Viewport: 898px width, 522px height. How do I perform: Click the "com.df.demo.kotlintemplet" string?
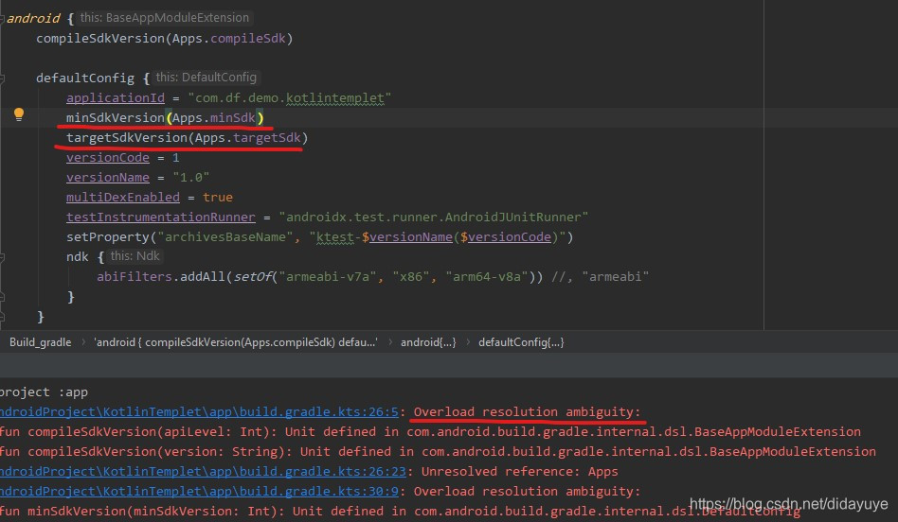click(x=289, y=97)
